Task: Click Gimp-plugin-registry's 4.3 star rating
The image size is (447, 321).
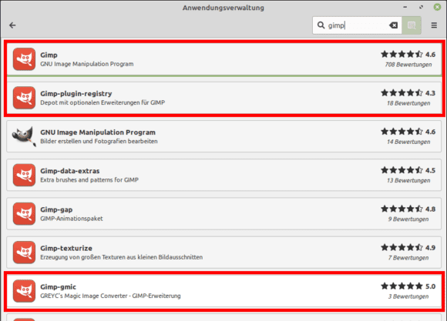Action: click(408, 93)
